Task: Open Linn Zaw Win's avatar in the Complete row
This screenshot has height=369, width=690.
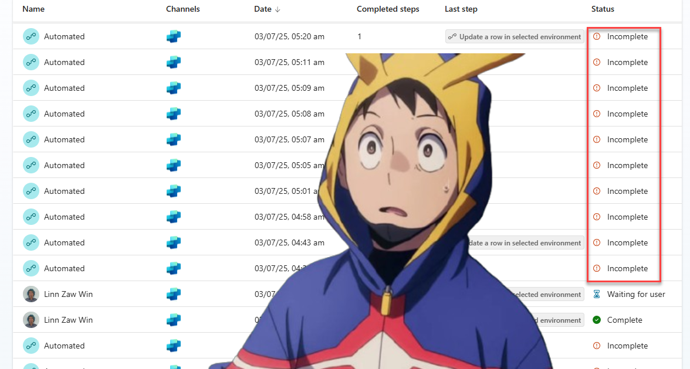Action: pyautogui.click(x=31, y=320)
